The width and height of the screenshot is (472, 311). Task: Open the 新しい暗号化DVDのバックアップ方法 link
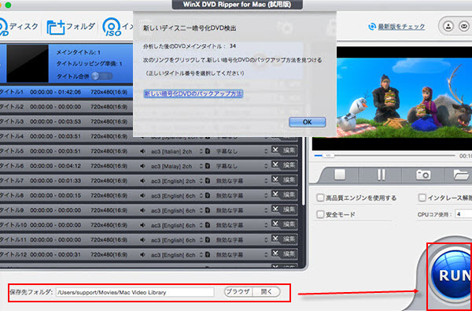pos(193,94)
